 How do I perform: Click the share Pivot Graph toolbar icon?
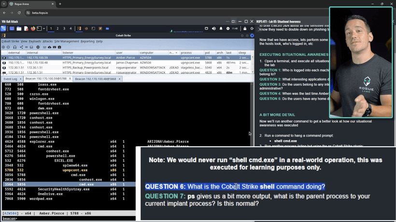point(21,47)
